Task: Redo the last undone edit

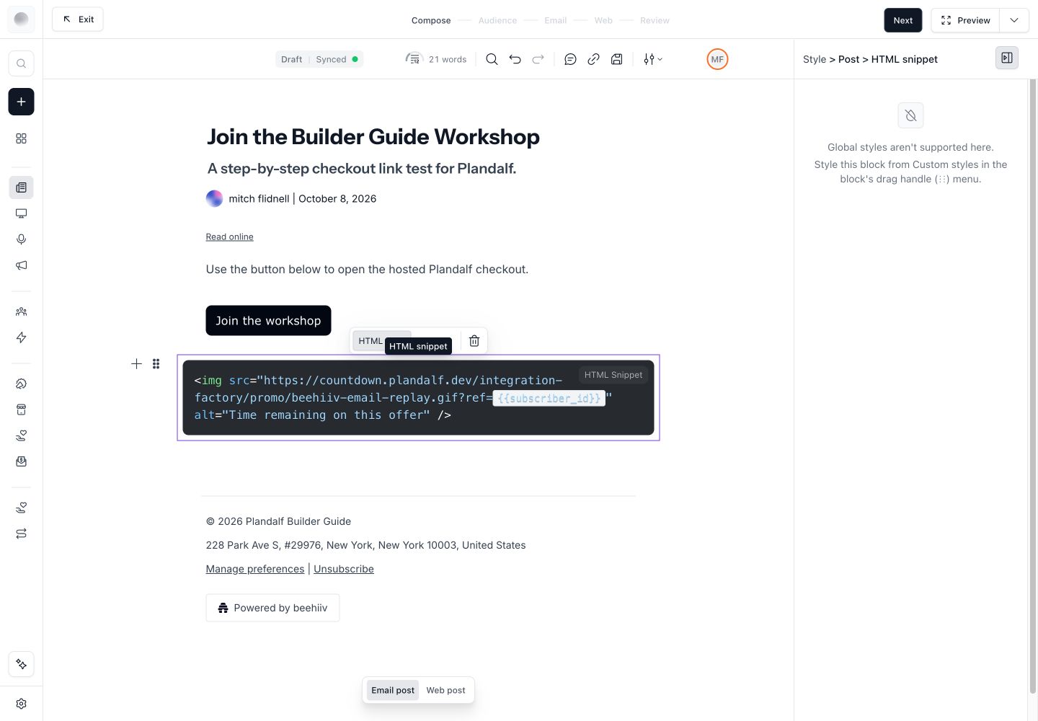Action: (x=538, y=59)
